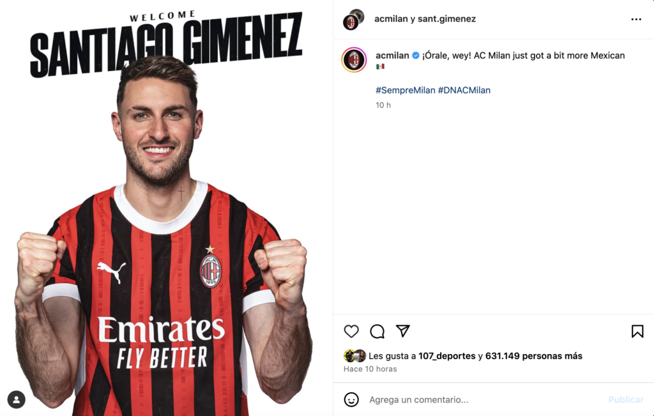The height and width of the screenshot is (416, 654).
Task: Click the Publicar button
Action: point(626,400)
